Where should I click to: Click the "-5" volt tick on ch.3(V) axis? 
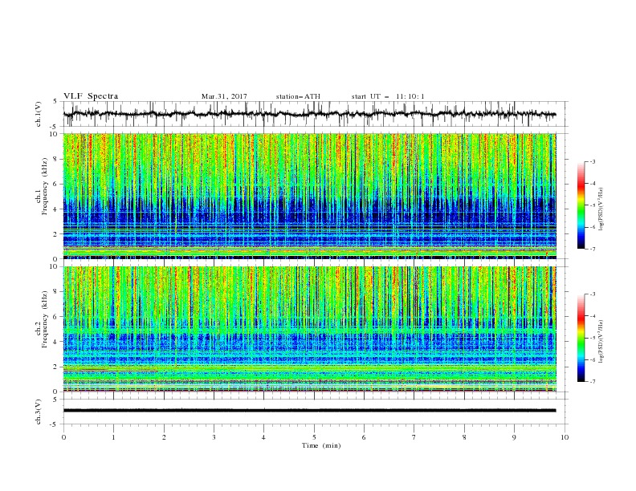tap(54, 424)
